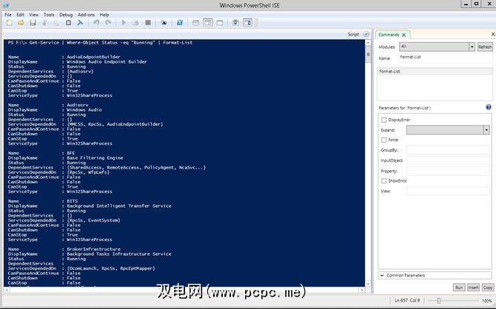Expand the Script pane chevron
Screen dimensions: 496x309
[366, 34]
